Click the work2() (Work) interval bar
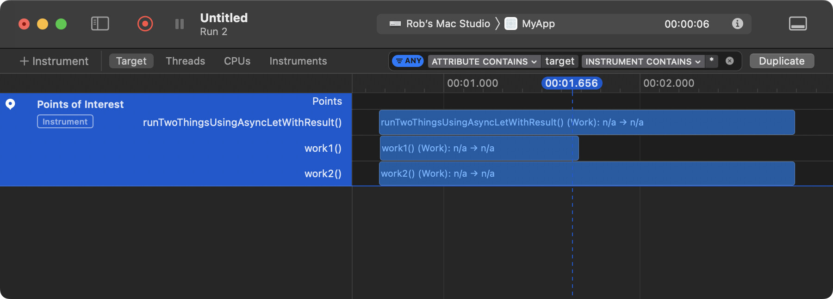The image size is (833, 299). [x=587, y=173]
